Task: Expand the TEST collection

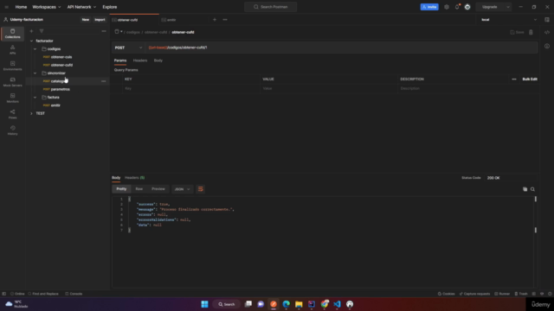Action: 31,113
